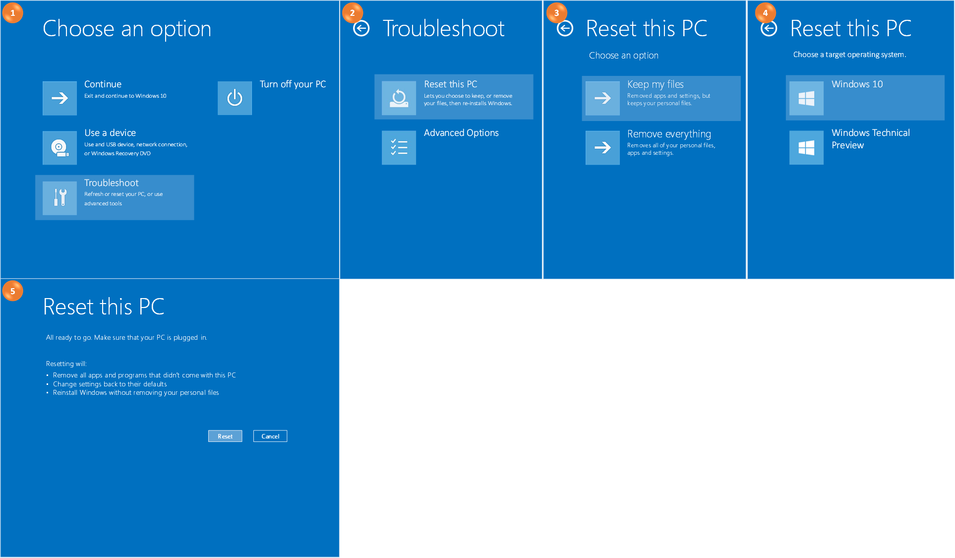This screenshot has height=558, width=955.
Task: Click the Windows Technical Preview logo icon
Action: (806, 147)
